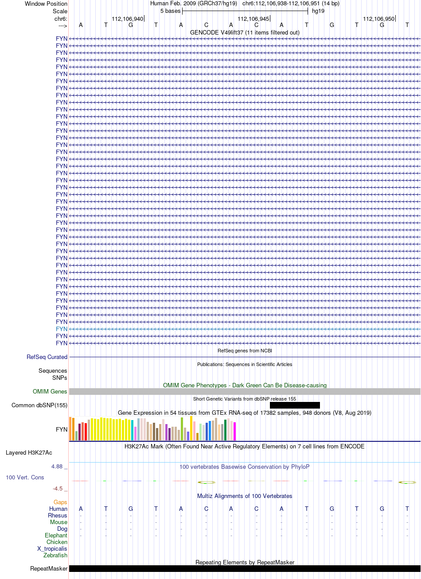Click the 4.88 conservation scale value
The width and height of the screenshot is (421, 579).
(x=57, y=466)
